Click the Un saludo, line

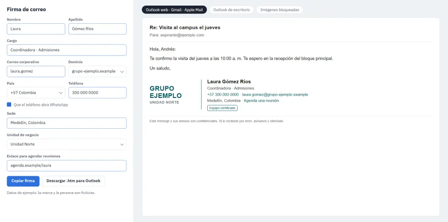pos(160,68)
